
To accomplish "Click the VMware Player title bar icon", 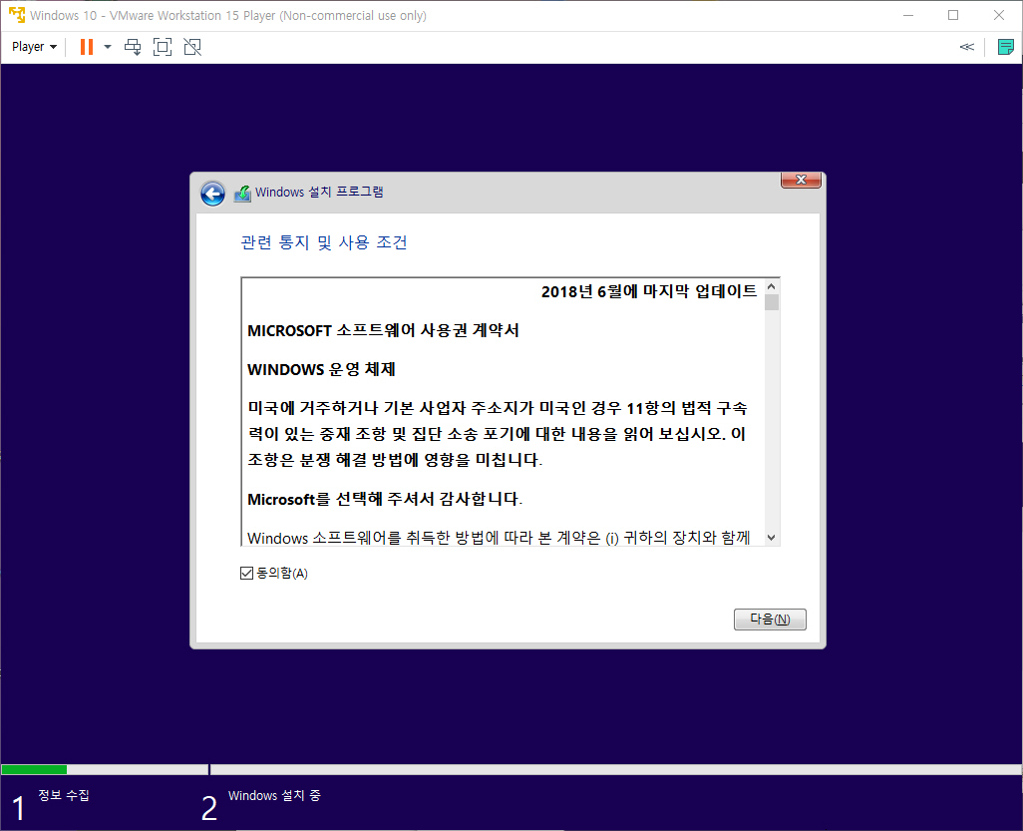I will (x=16, y=15).
